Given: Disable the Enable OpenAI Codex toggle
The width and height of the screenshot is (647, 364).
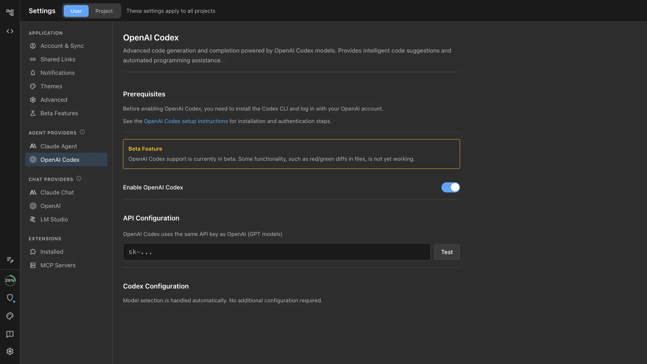Looking at the screenshot, I should click(x=450, y=187).
